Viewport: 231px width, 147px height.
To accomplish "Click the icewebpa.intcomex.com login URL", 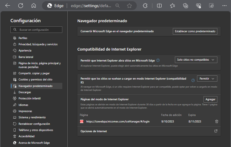I will (x=118, y=122).
